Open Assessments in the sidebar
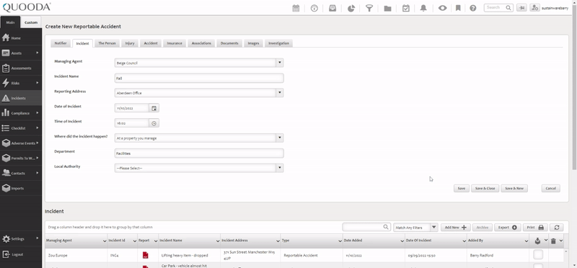The image size is (577, 268). [x=21, y=68]
